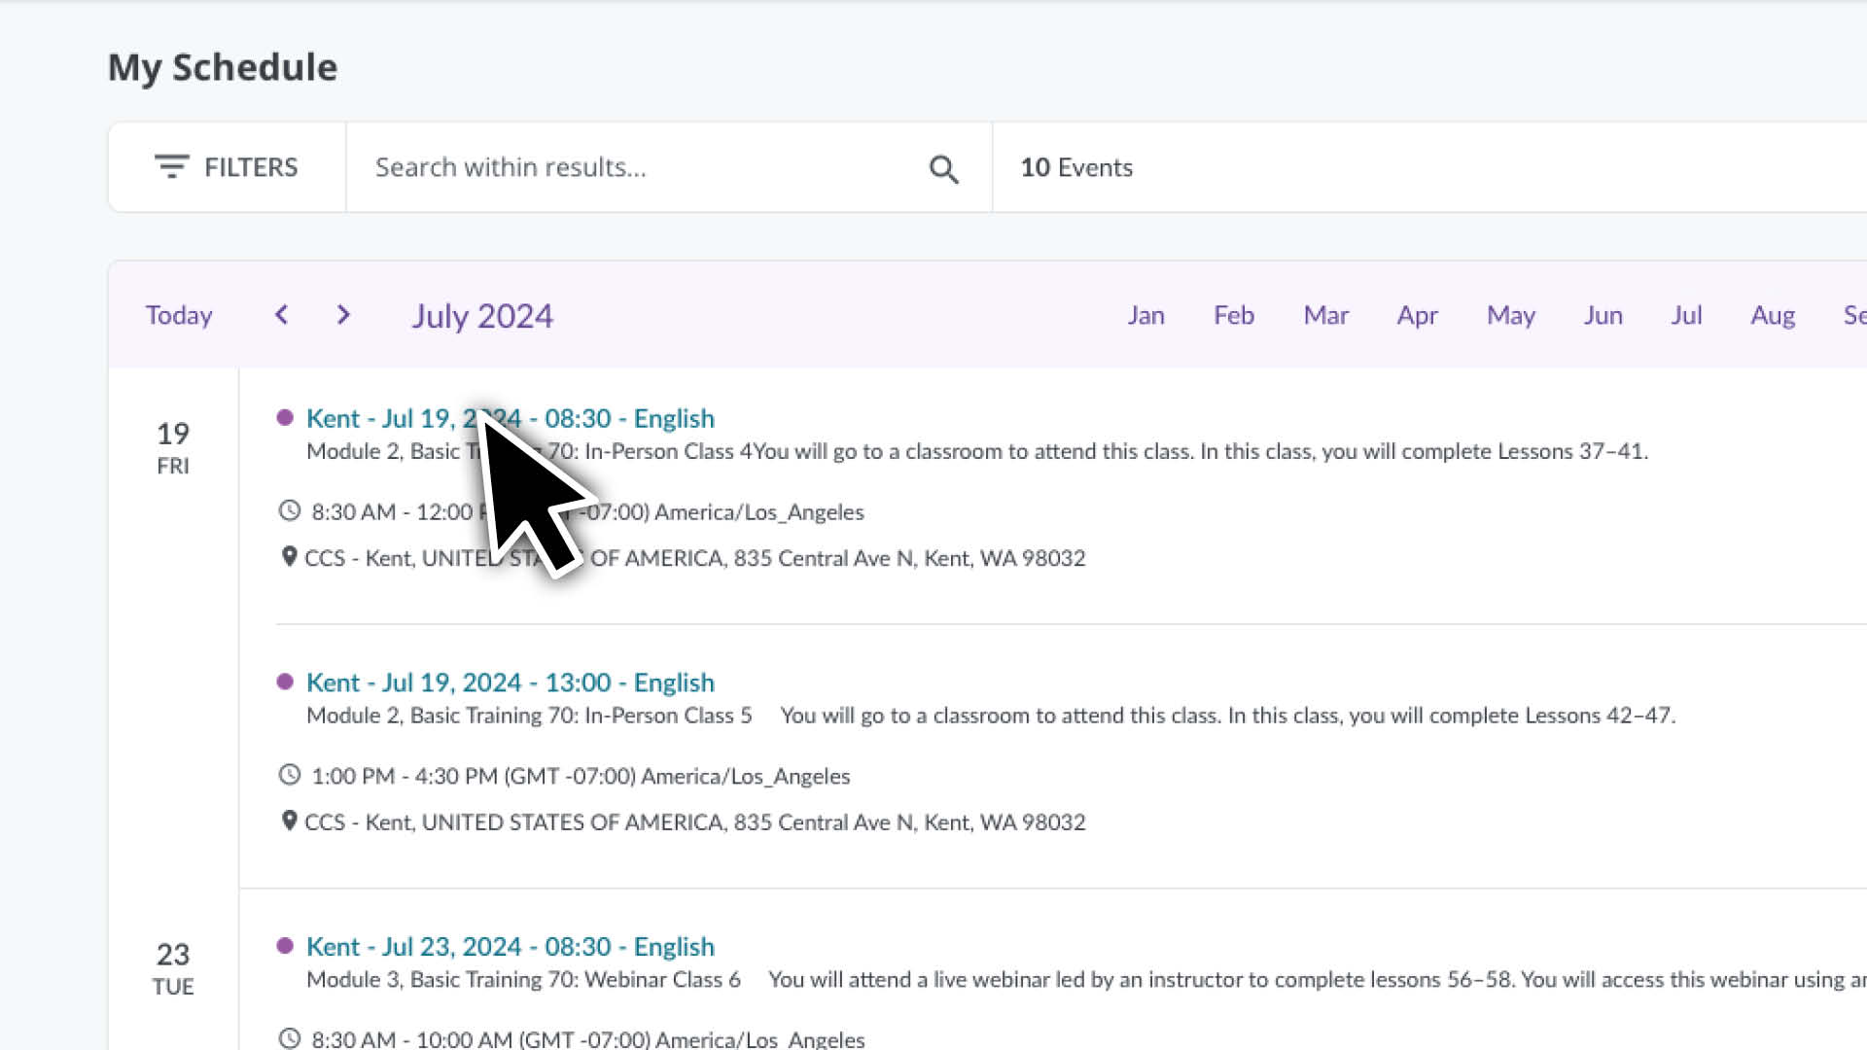
Task: Select May from the month strip
Action: point(1511,314)
